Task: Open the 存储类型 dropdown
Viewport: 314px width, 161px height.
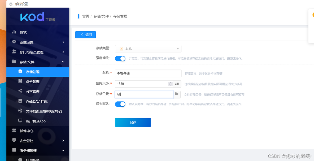Action: [148, 49]
